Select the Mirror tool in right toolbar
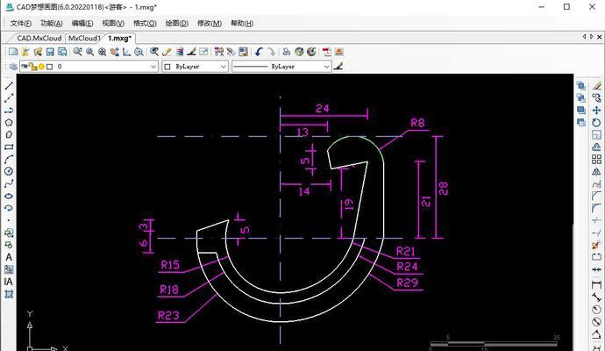 pyautogui.click(x=596, y=171)
